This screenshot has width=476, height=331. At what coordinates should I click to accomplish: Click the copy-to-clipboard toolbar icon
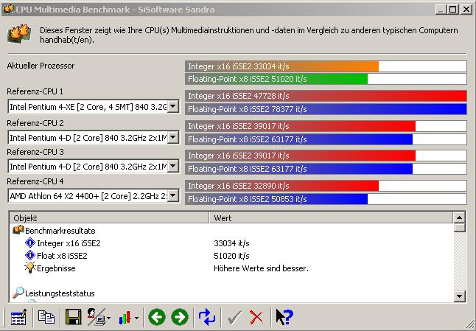point(46,317)
